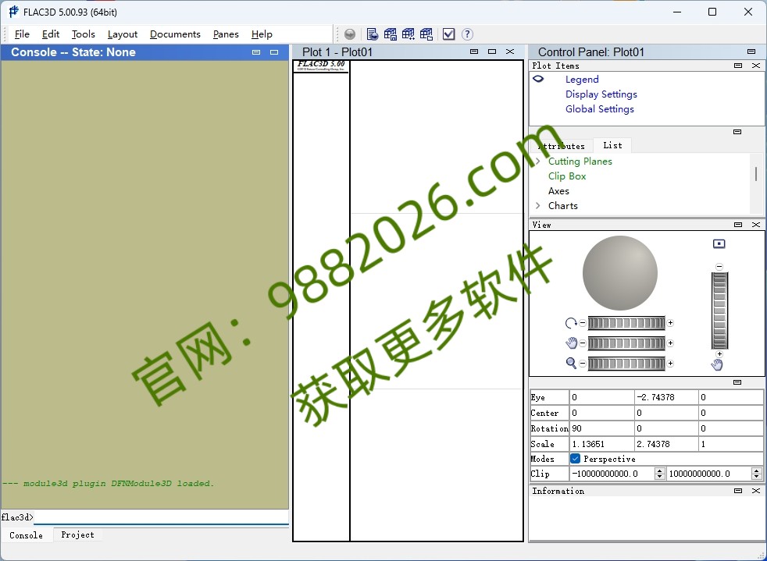Expand the Cutting Planes entry
Image resolution: width=767 pixels, height=561 pixels.
coord(538,161)
